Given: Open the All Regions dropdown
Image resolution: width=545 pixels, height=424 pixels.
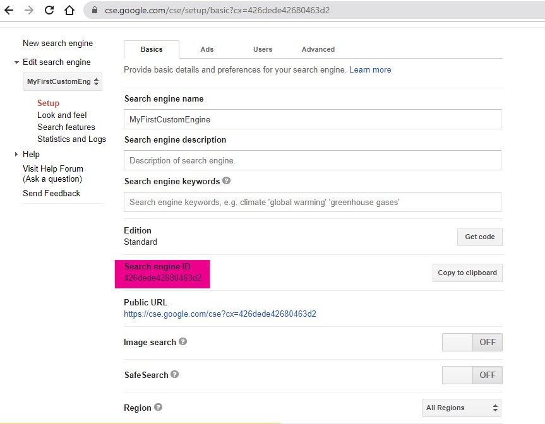Looking at the screenshot, I should point(462,408).
